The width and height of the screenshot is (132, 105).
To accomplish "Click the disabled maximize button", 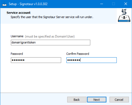I will (114, 4).
